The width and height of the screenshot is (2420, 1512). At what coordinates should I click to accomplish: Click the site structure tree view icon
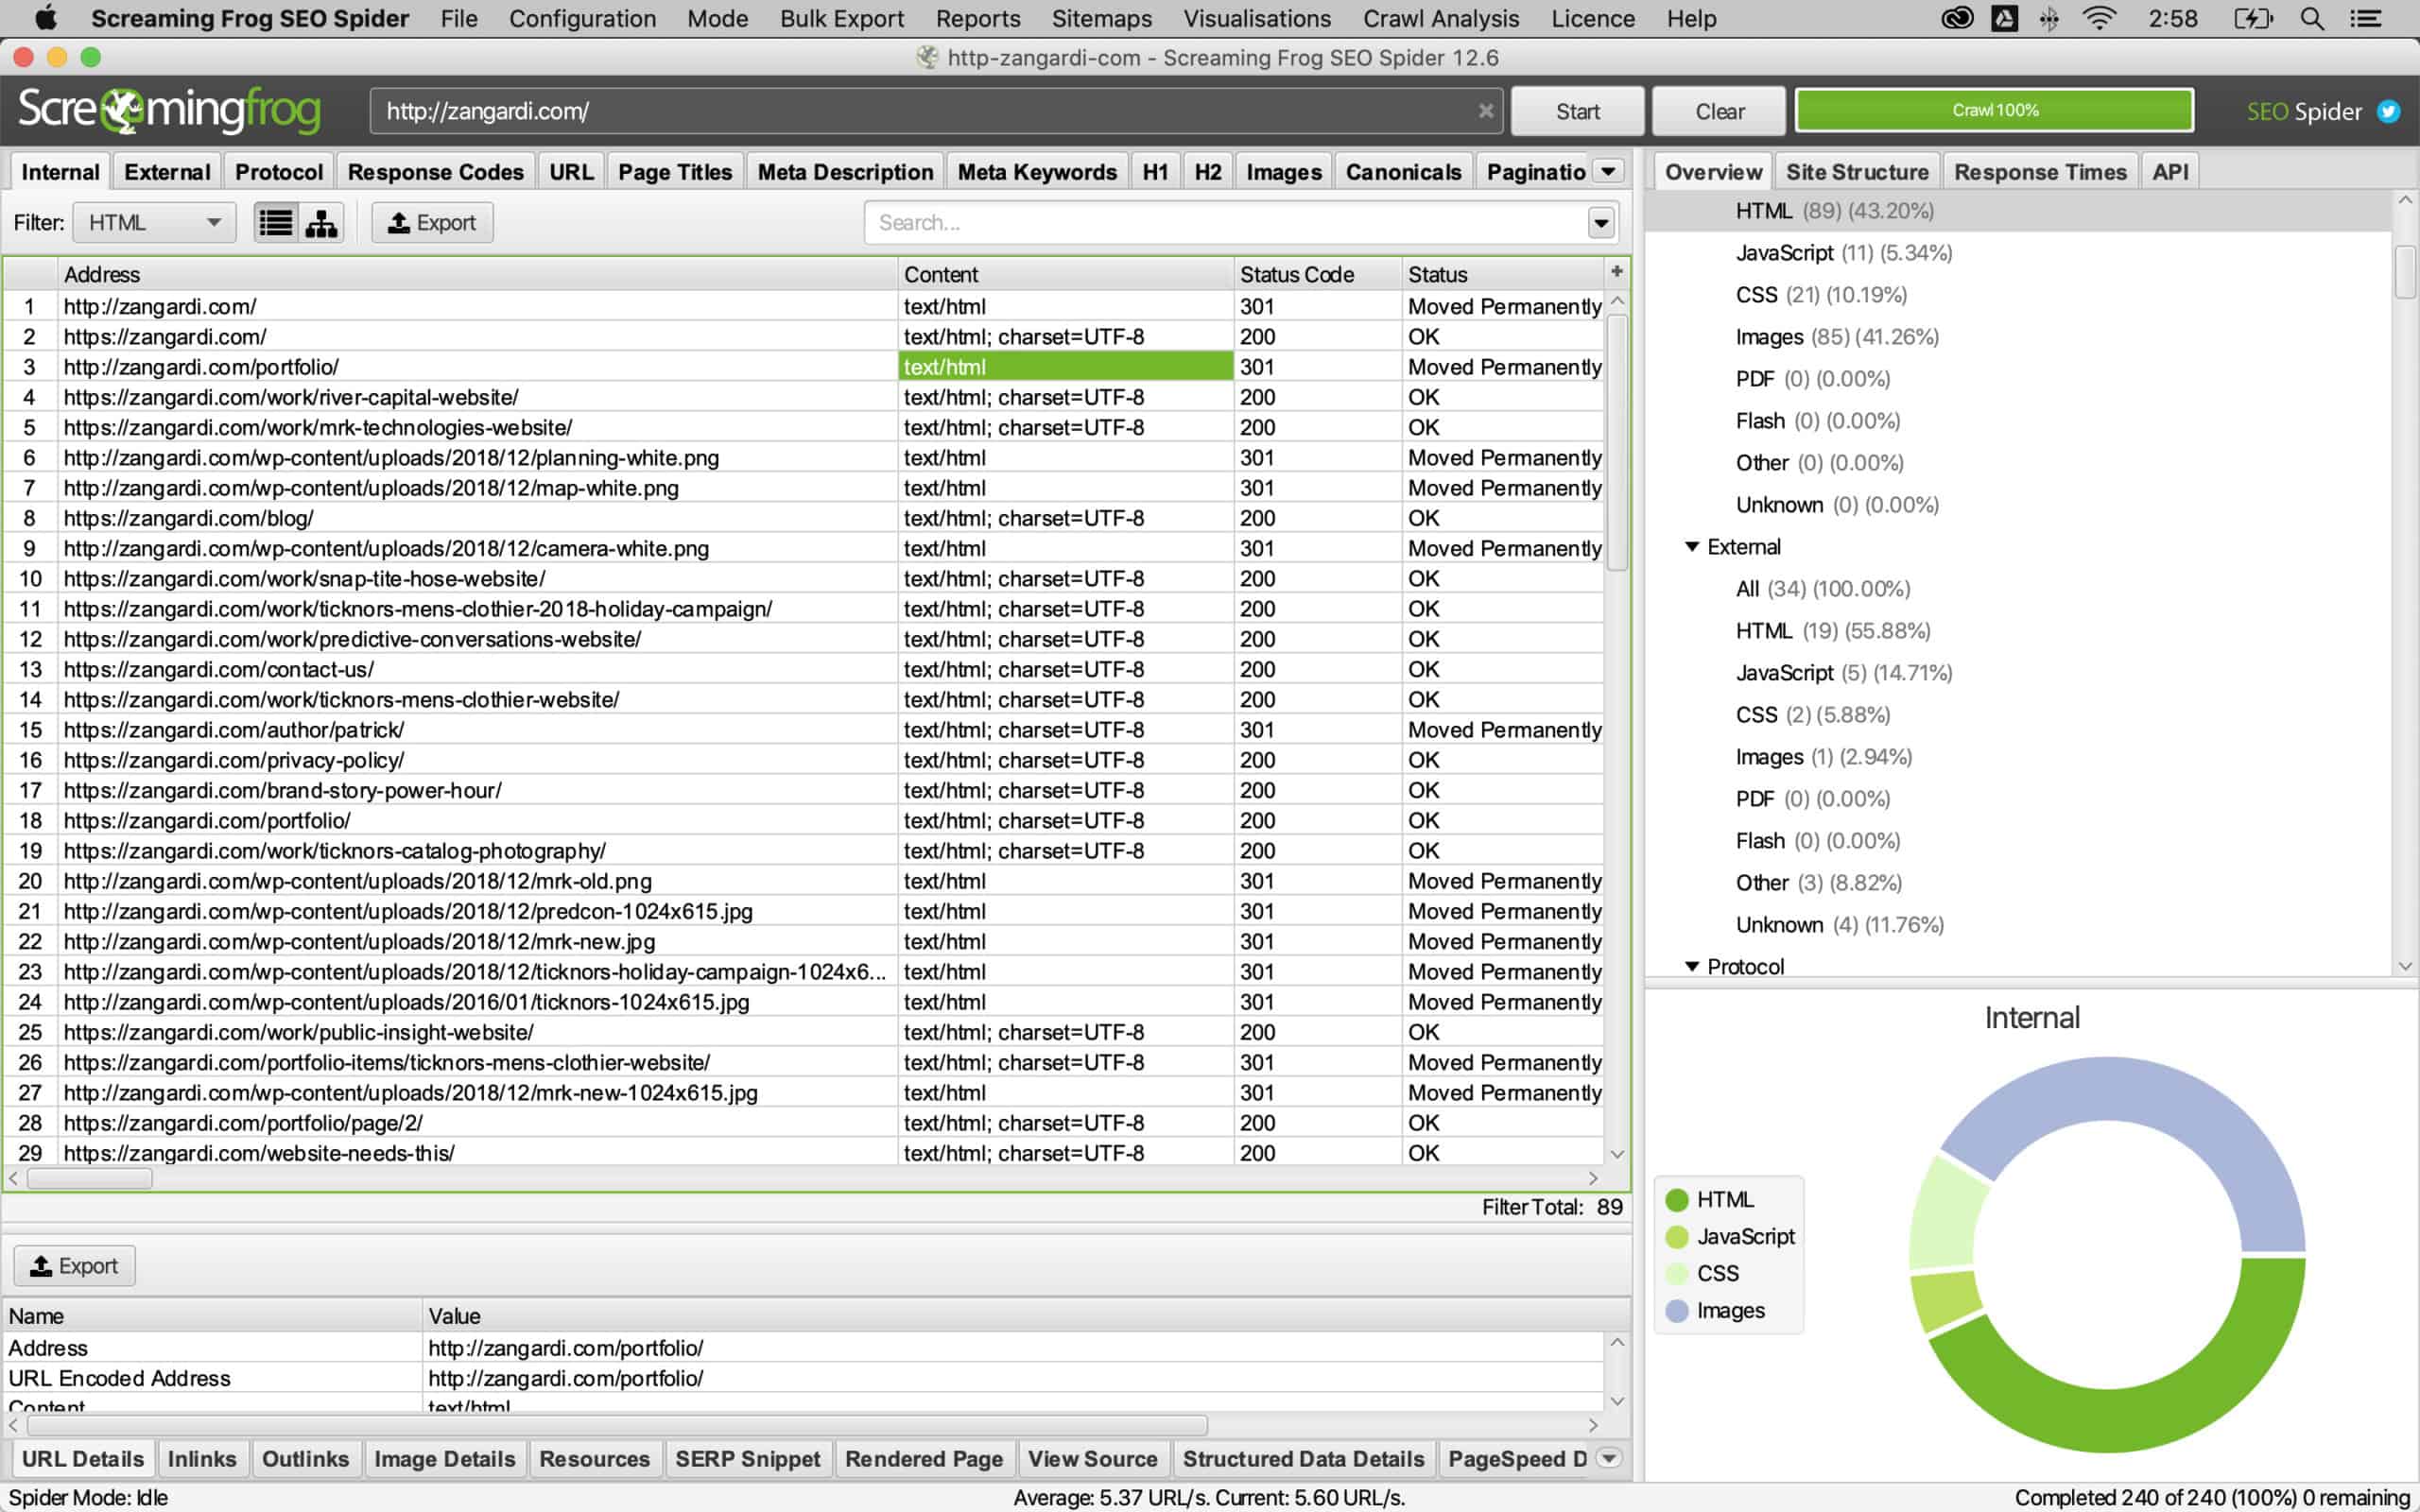pyautogui.click(x=320, y=221)
